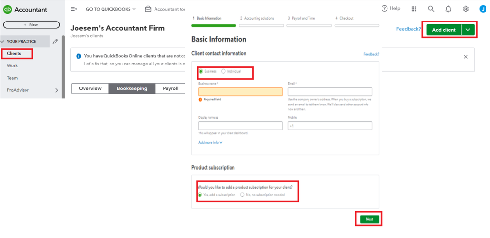Open notifications bell icon

point(448,9)
